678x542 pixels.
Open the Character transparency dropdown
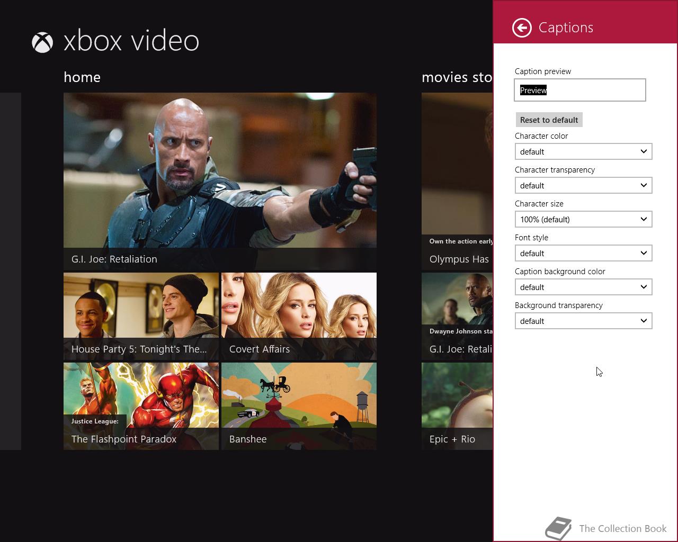point(583,185)
